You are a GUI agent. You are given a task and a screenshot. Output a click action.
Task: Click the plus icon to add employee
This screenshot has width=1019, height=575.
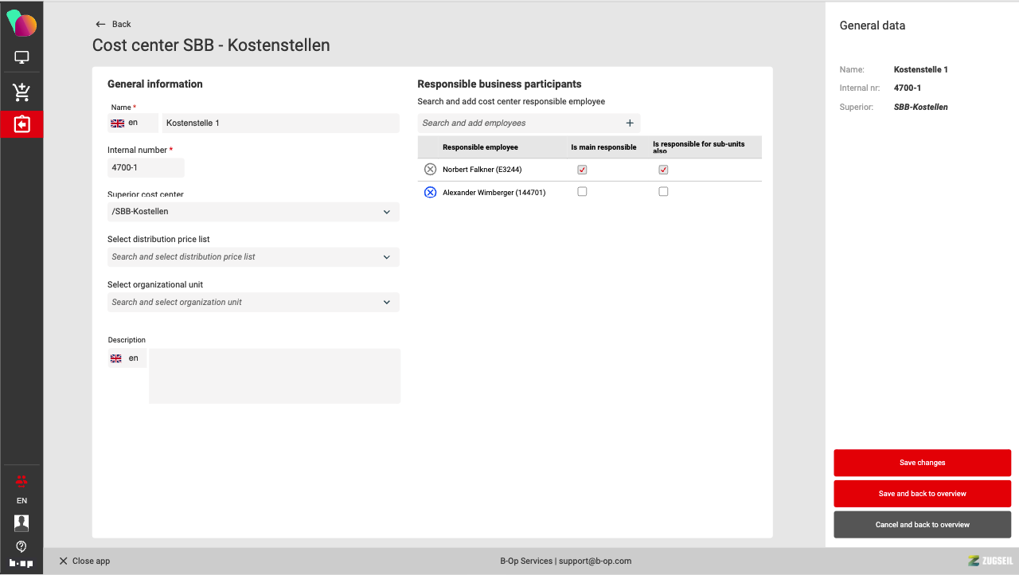coord(630,123)
